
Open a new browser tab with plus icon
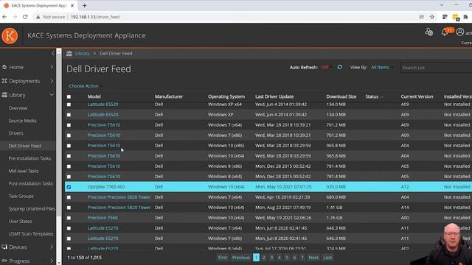[85, 5]
